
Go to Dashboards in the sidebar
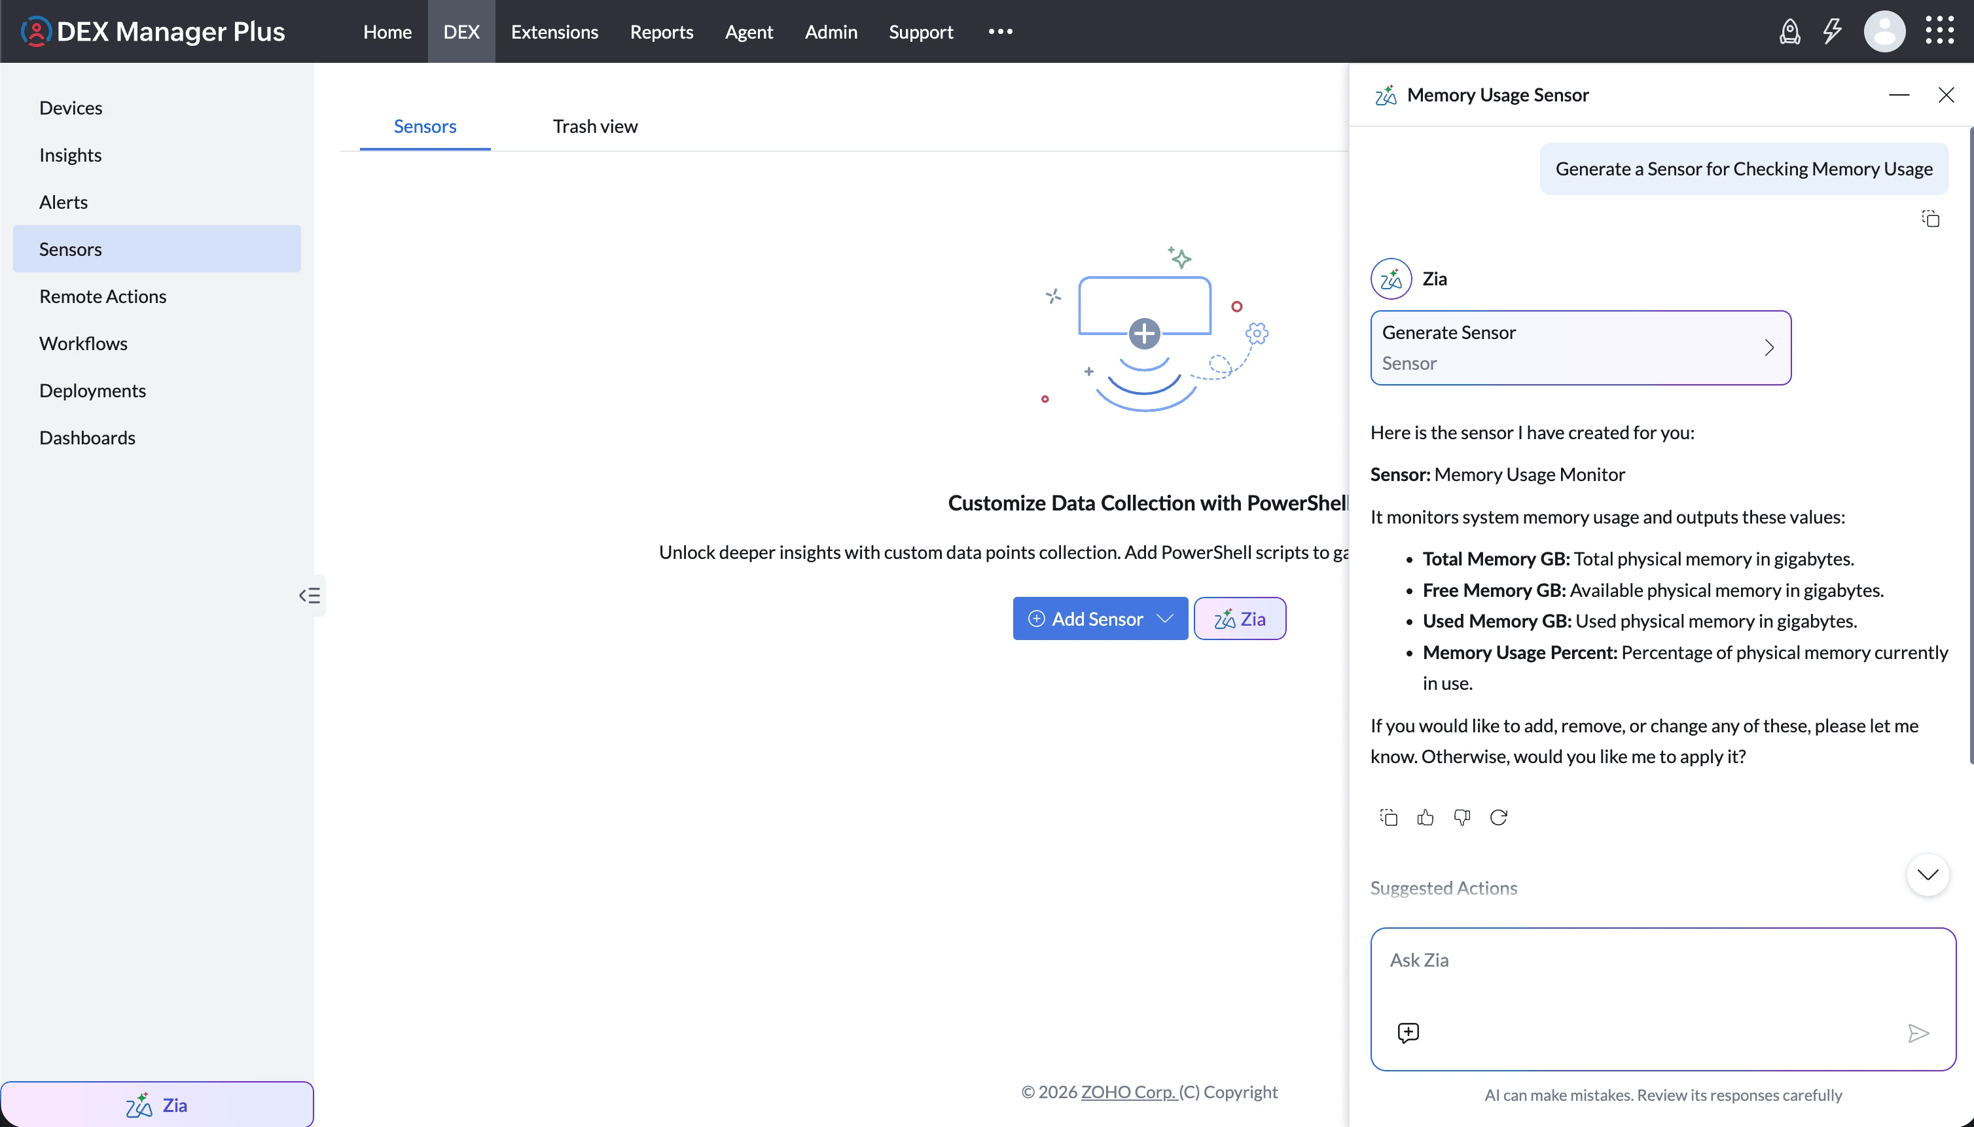[x=157, y=438]
